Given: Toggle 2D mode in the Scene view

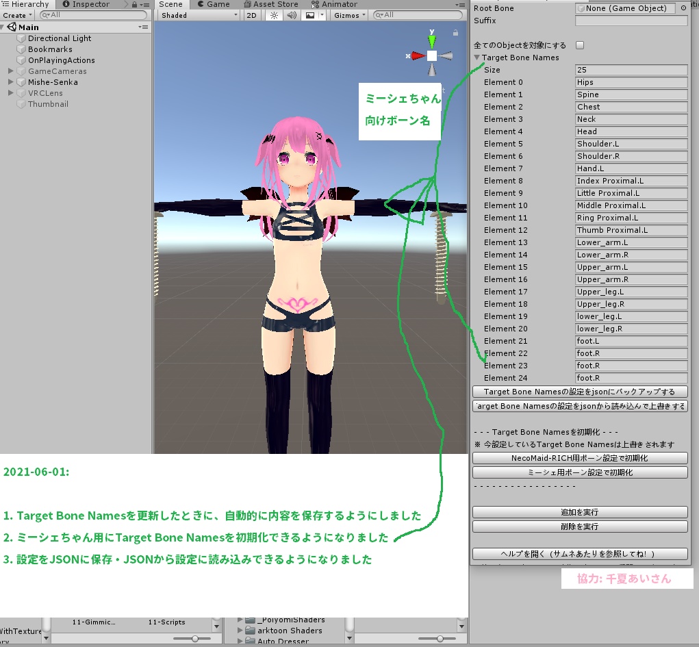Looking at the screenshot, I should coord(251,15).
